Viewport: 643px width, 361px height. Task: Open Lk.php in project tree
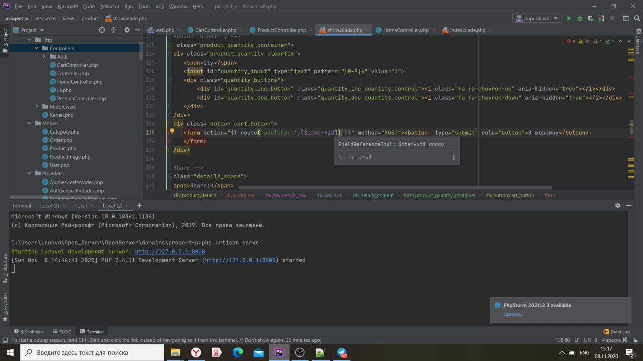coord(64,90)
